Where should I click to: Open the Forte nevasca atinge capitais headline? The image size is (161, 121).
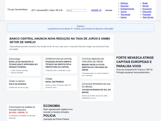(135, 62)
